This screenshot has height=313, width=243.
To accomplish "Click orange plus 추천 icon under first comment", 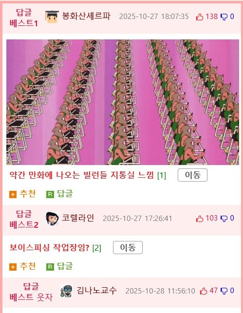I will click(13, 194).
